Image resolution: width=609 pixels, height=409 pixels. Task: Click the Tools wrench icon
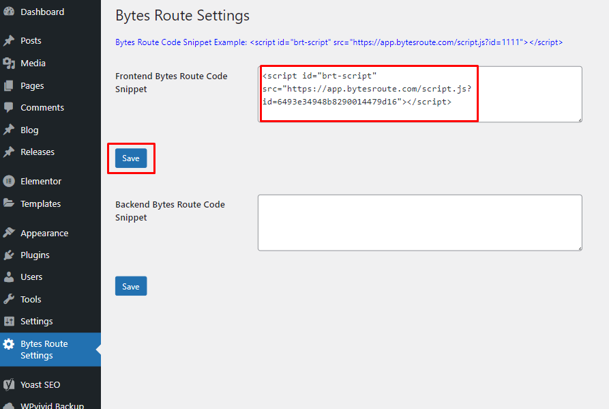(9, 299)
